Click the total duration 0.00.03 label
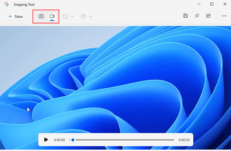This screenshot has width=231, height=151. (184, 140)
